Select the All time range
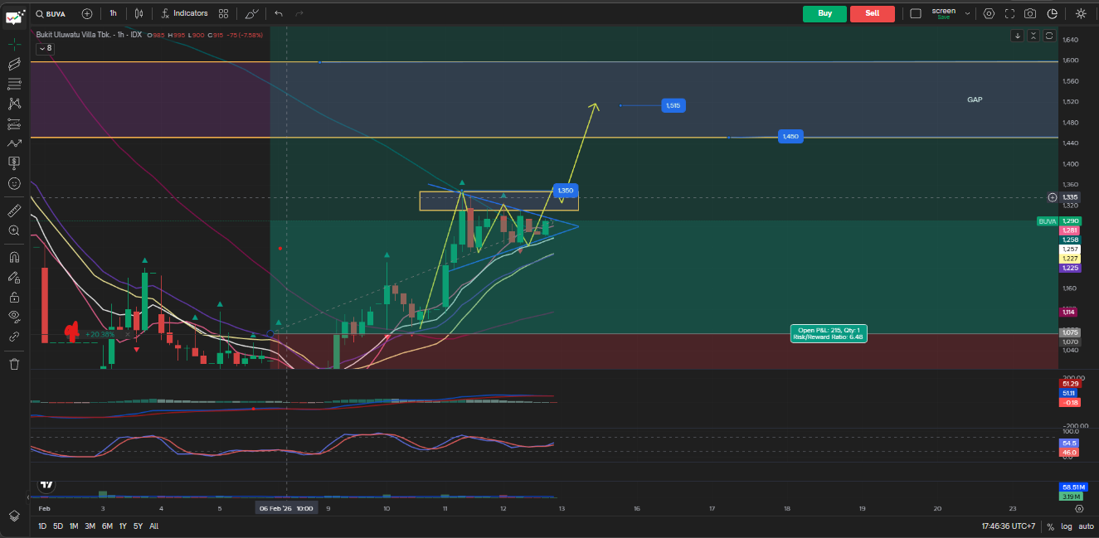The image size is (1099, 538). (x=153, y=526)
